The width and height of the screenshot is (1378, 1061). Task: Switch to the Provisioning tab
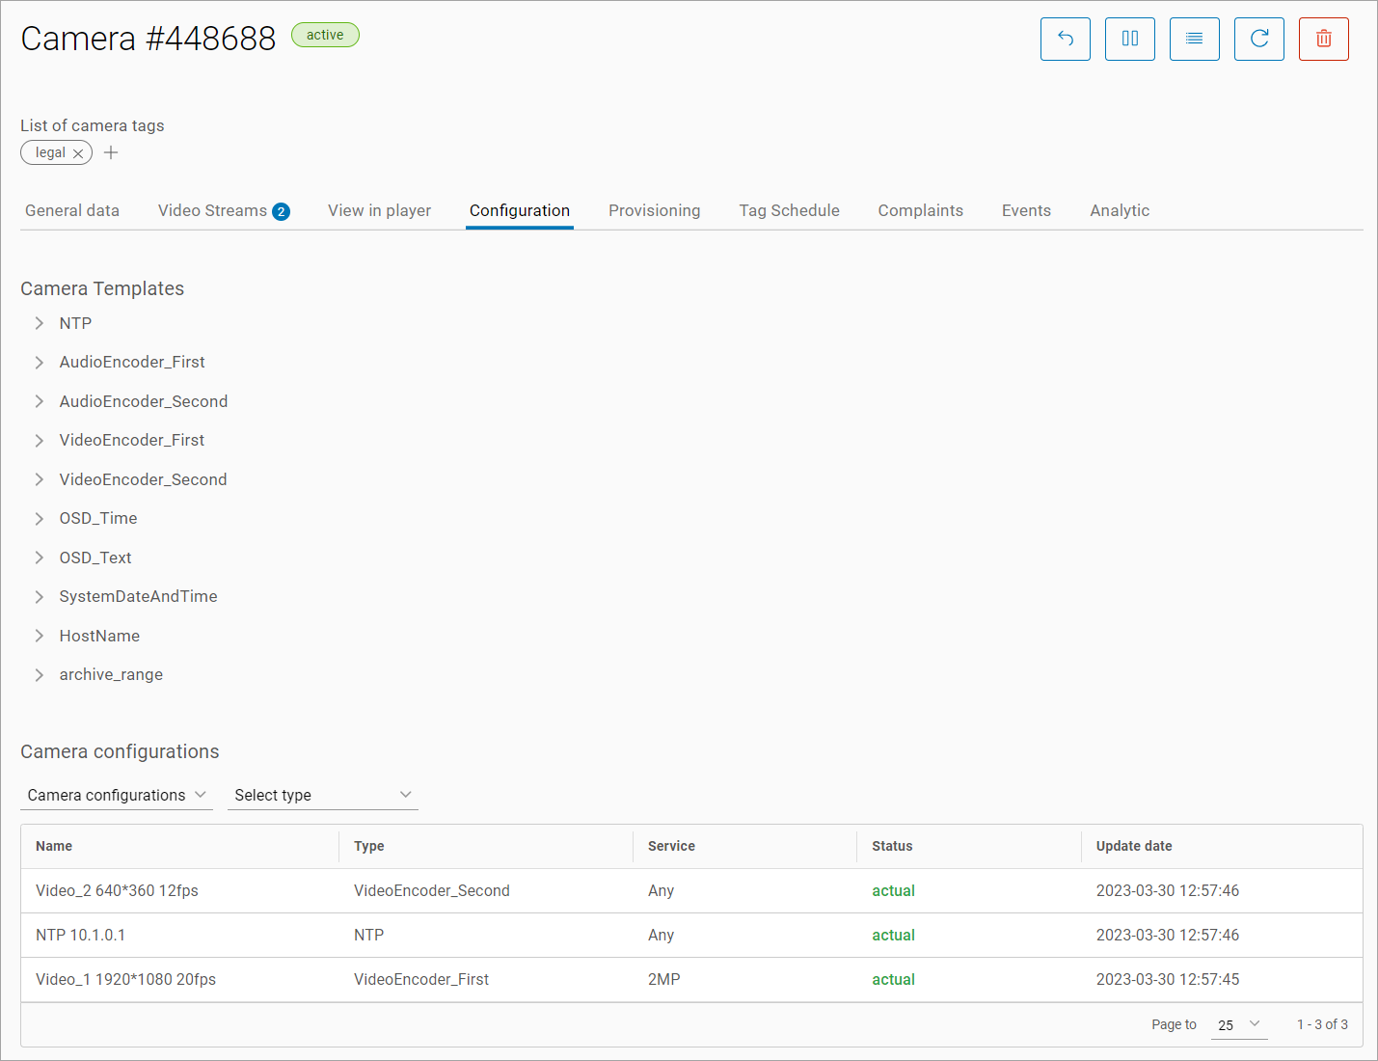(654, 210)
